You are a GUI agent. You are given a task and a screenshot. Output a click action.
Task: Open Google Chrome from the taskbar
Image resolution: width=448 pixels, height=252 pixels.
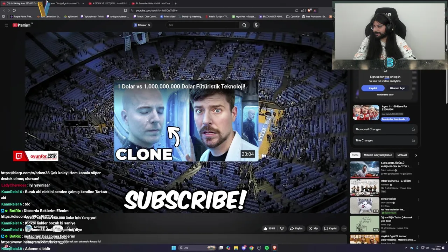click(251, 248)
